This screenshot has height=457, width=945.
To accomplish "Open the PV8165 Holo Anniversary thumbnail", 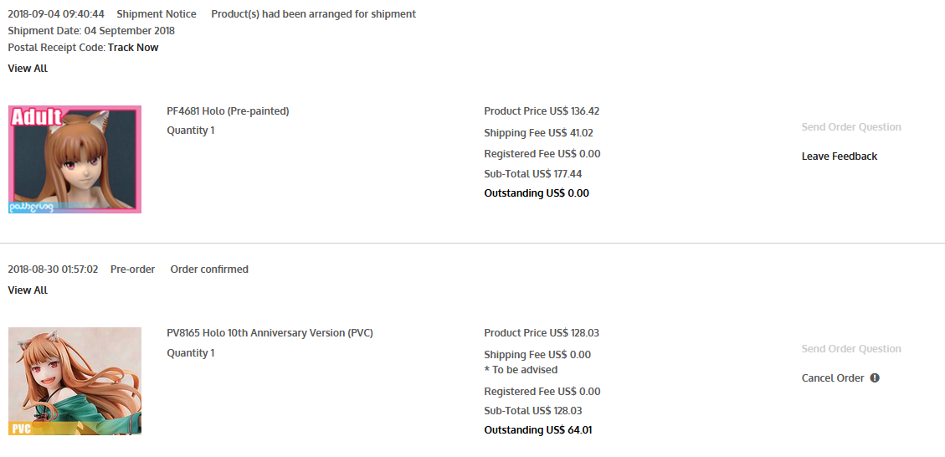I will point(74,381).
